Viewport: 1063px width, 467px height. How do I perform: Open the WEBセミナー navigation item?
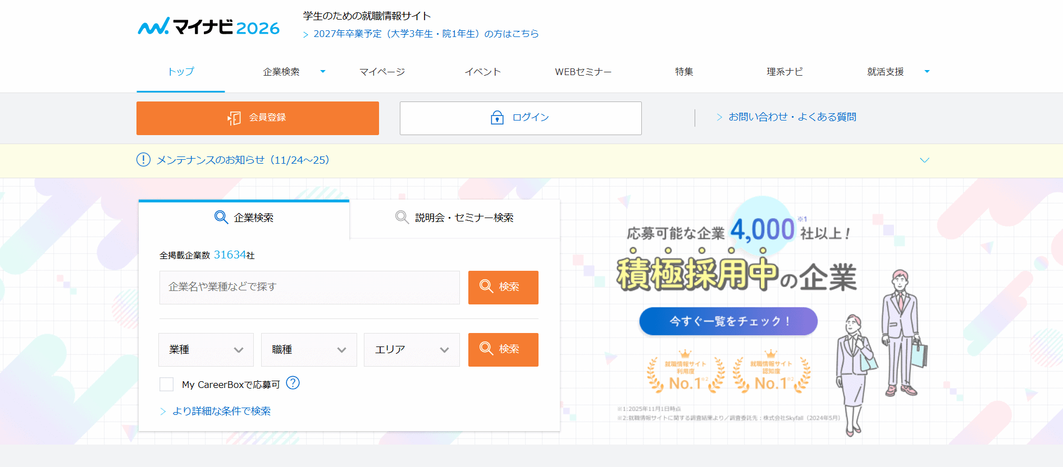583,72
